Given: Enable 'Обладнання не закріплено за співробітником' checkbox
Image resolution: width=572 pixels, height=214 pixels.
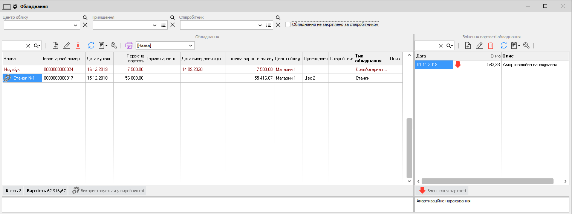Looking at the screenshot, I should click(288, 24).
